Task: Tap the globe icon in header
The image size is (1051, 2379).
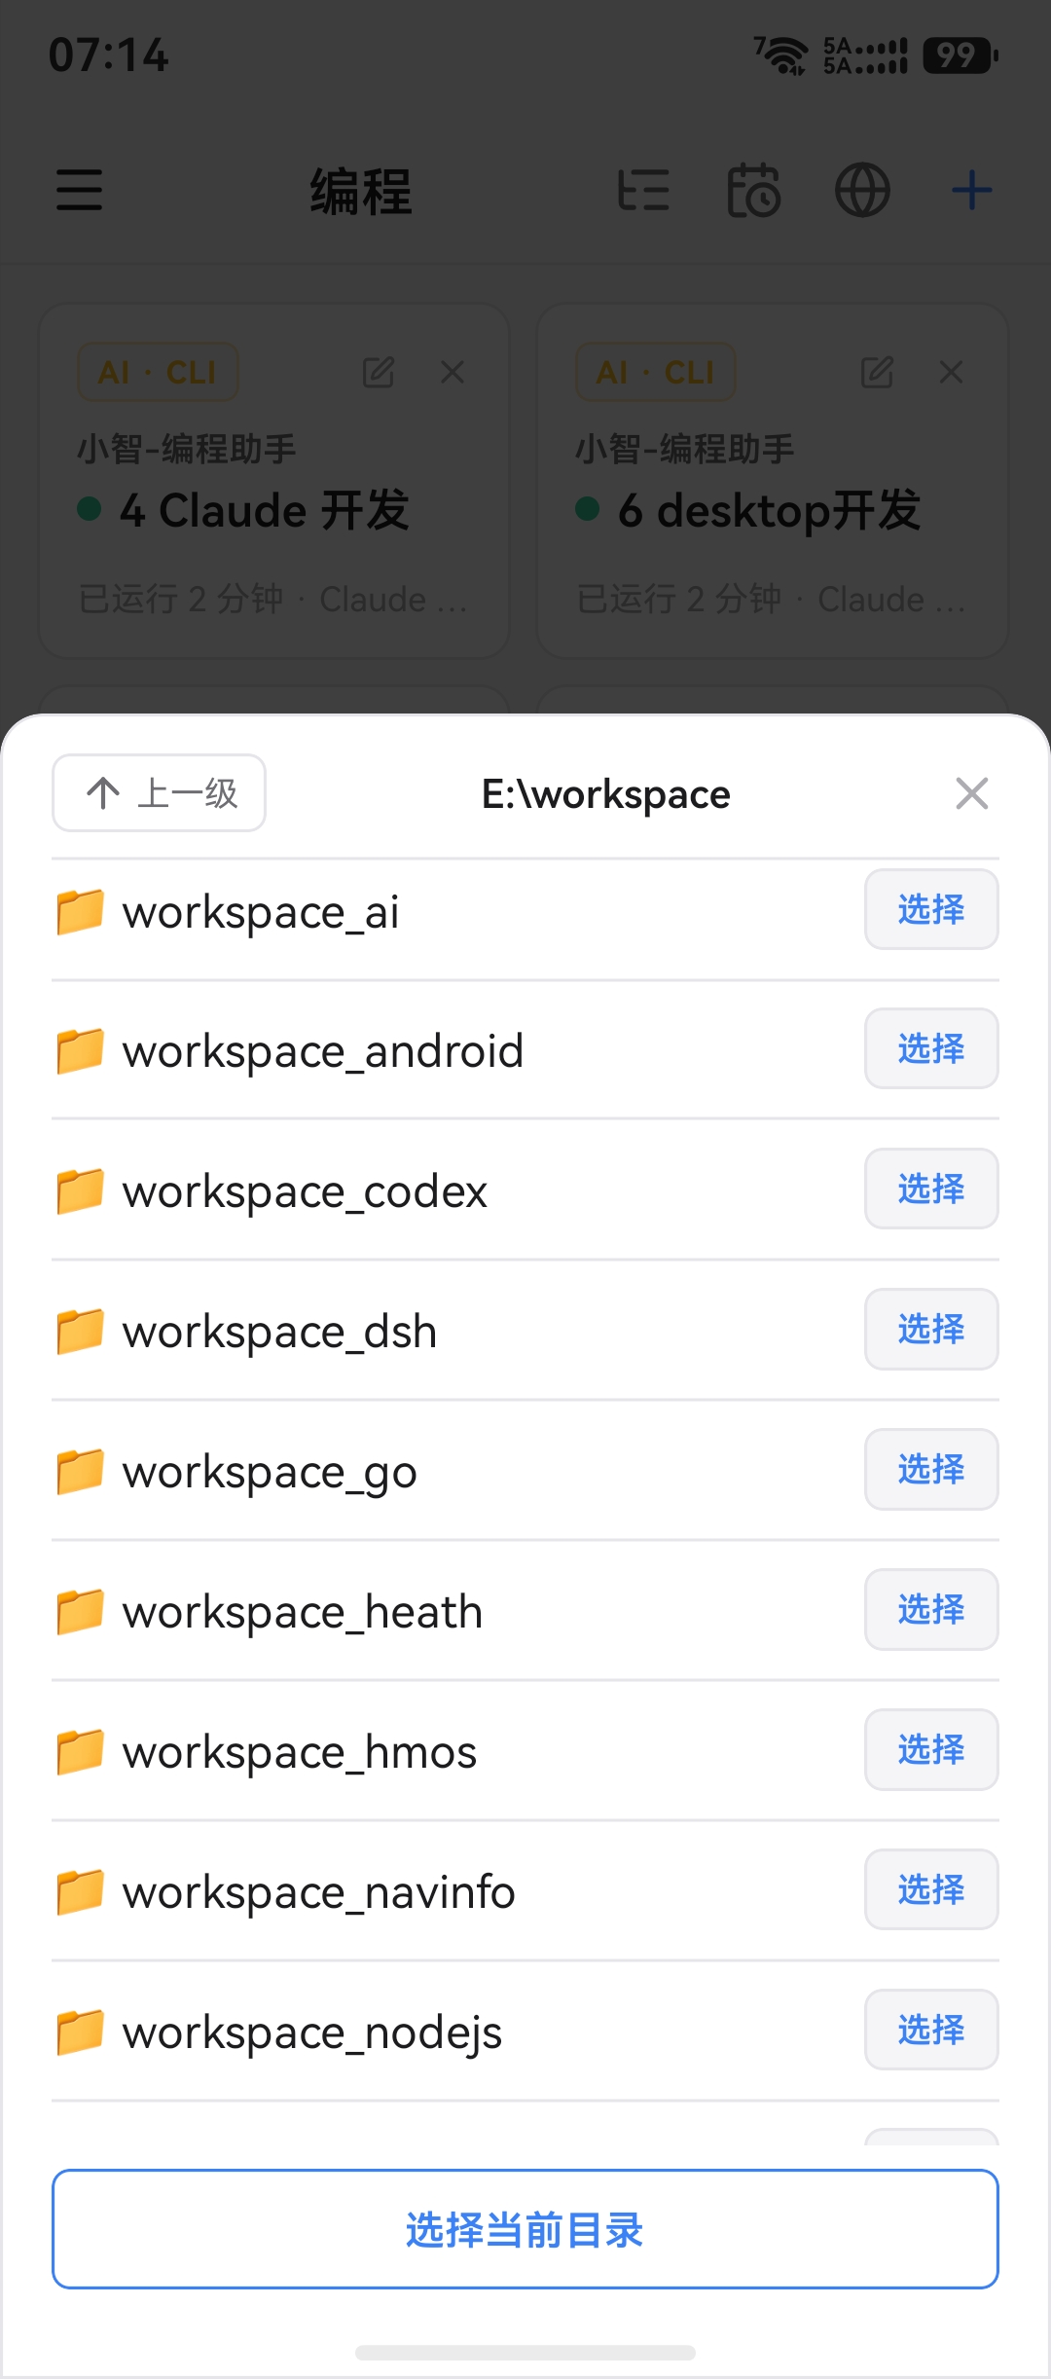Action: [x=862, y=190]
